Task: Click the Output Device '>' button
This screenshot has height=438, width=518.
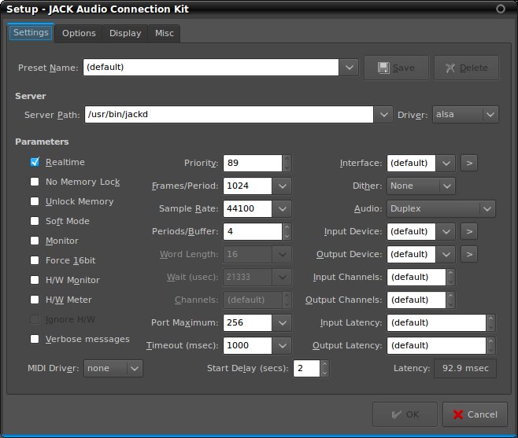Action: (469, 254)
